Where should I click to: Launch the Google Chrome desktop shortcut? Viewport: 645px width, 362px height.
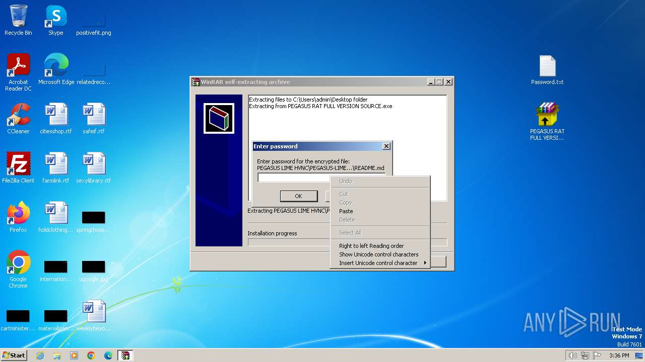coord(18,269)
